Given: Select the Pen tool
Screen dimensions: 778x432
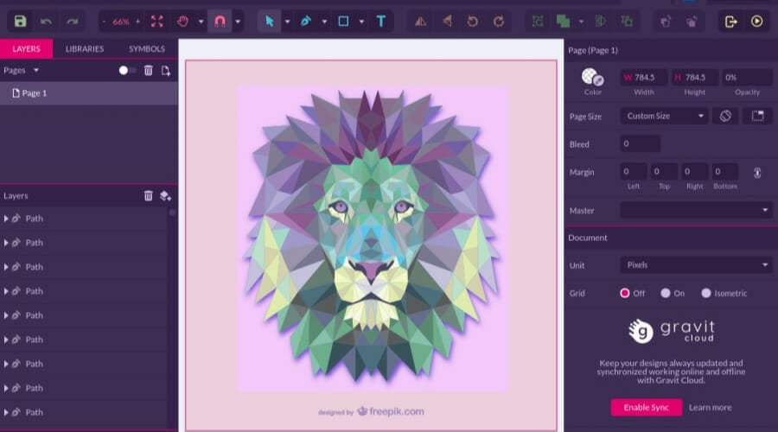Looking at the screenshot, I should 306,22.
